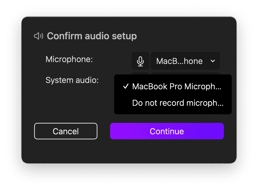The height and width of the screenshot is (190, 258).
Task: Click the chevron arrow on the microphone dropdown
Action: click(x=213, y=61)
